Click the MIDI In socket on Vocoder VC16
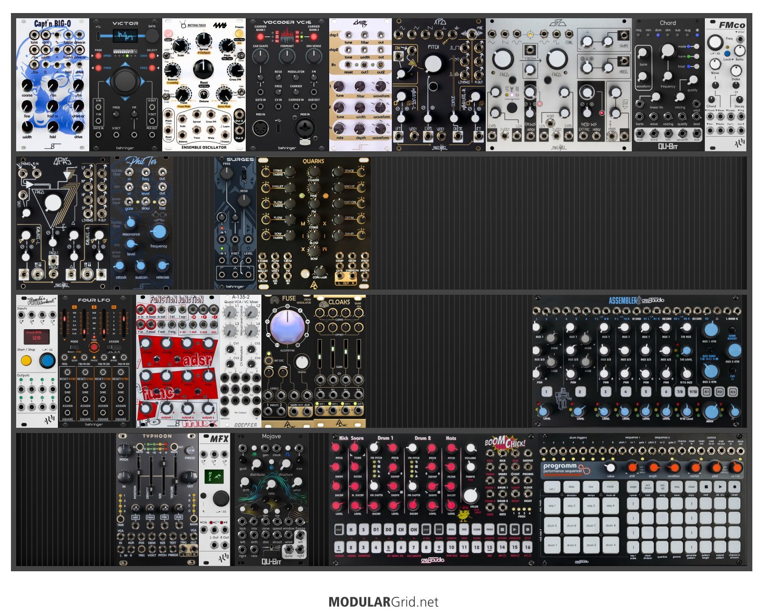Viewport: 768px width, 613px height. (260, 128)
